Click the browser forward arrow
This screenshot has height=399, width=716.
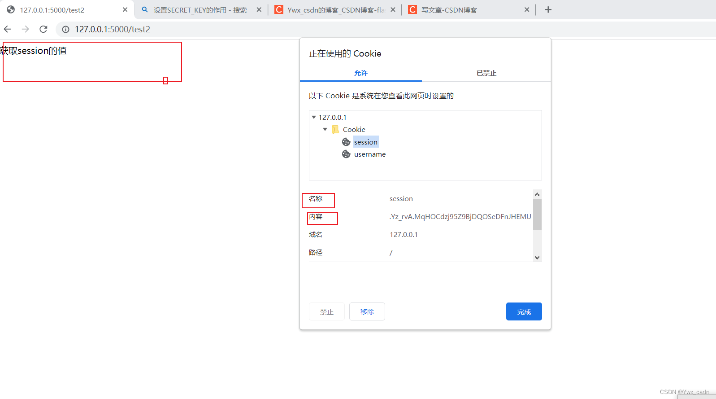click(26, 29)
